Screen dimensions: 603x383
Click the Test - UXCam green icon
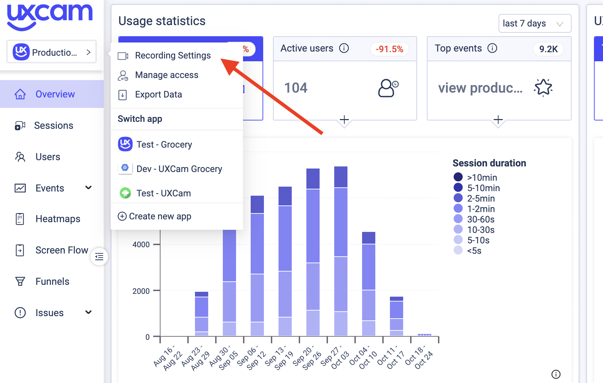(x=125, y=193)
